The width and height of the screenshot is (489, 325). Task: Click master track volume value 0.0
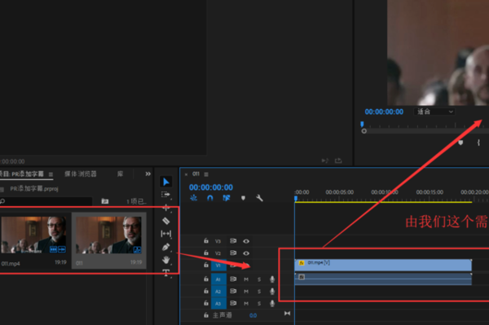(x=253, y=316)
